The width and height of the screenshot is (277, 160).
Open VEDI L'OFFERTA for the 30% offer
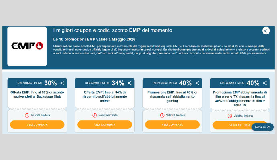click(x=37, y=125)
